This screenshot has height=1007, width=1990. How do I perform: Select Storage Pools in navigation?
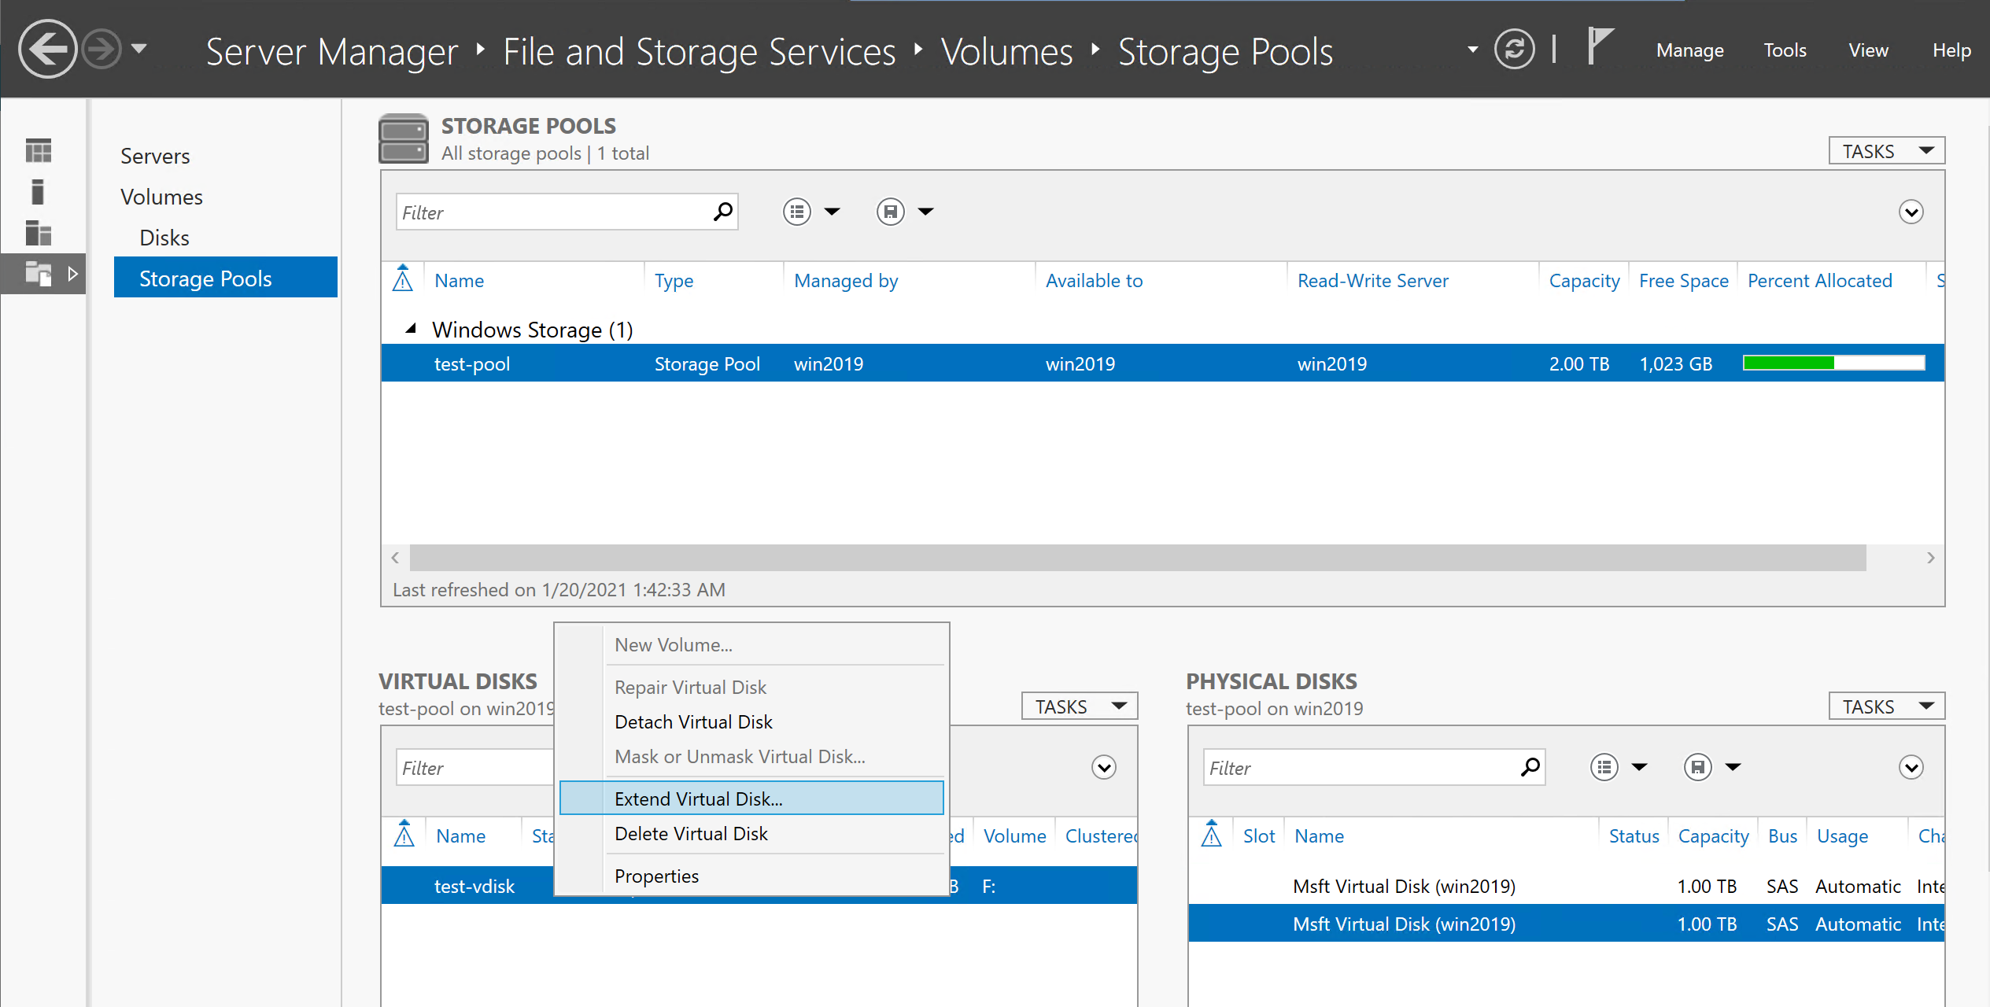(226, 278)
